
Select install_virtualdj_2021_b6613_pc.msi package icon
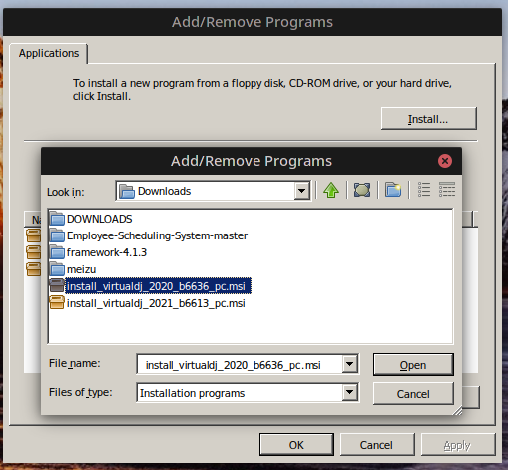point(57,303)
